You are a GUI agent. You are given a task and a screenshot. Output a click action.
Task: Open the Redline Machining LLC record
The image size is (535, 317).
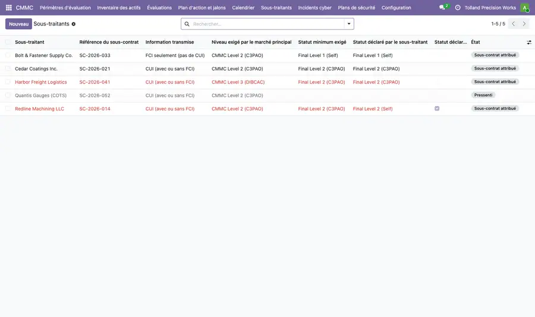click(x=40, y=109)
